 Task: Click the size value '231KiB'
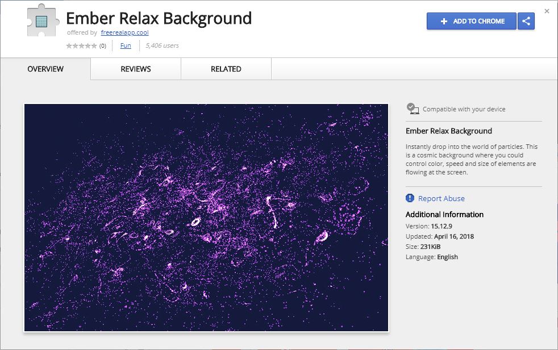pyautogui.click(x=430, y=247)
